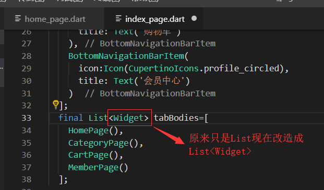
Task: Click line number 38 in the gutter
Action: [x=27, y=180]
